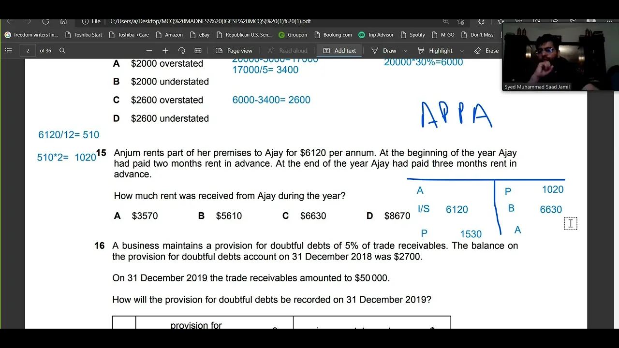Click the browser forward arrow
The image size is (619, 348).
coord(28,21)
